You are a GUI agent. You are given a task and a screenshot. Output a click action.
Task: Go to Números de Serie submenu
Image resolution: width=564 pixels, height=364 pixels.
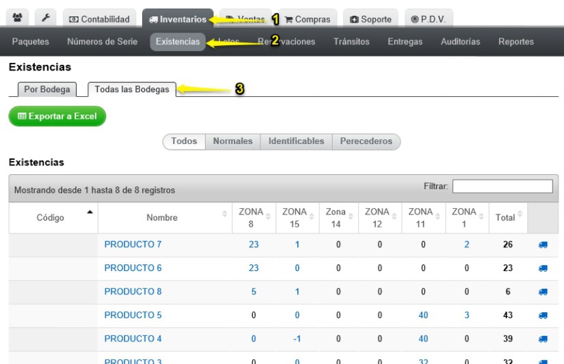102,42
